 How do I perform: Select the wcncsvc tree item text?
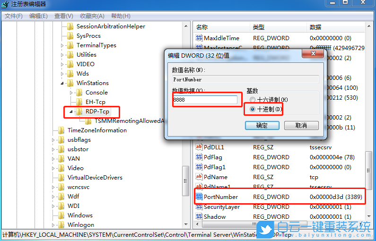pos(79,187)
